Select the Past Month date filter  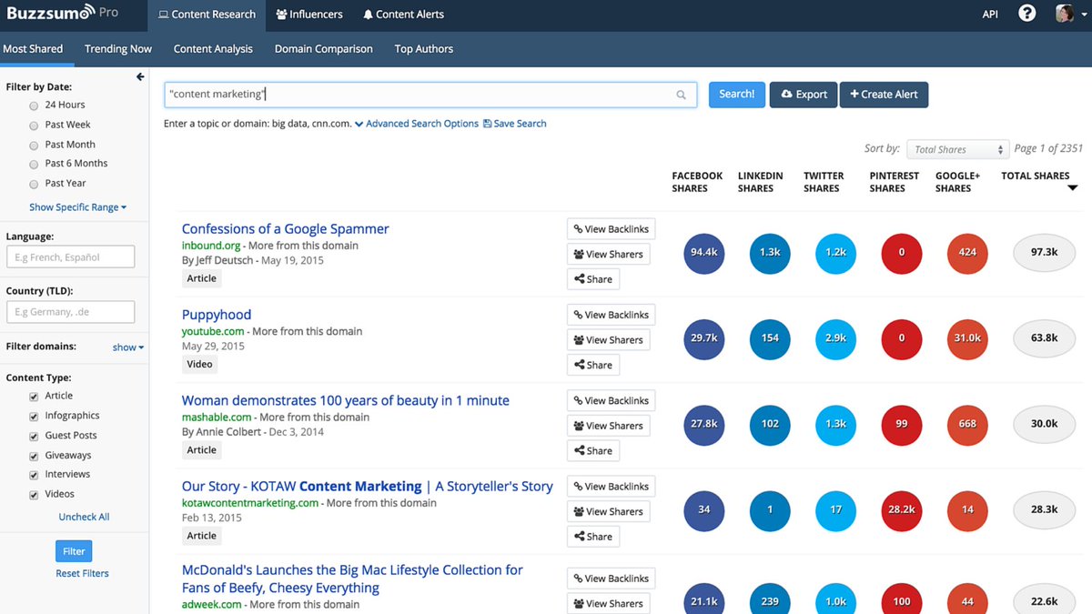pos(34,144)
